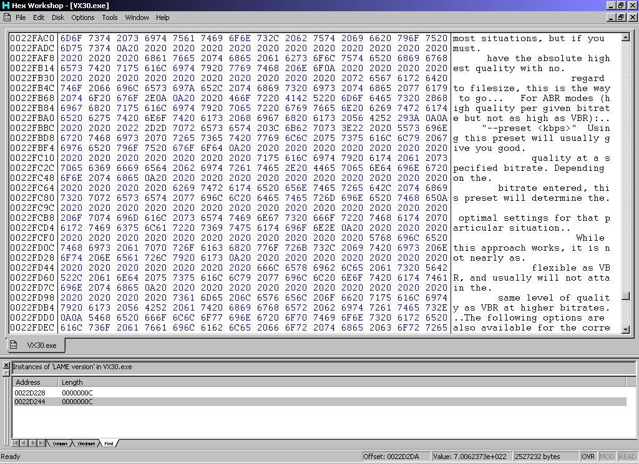Viewport: 639px width, 464px height.
Task: Open the Edit menu
Action: pyautogui.click(x=39, y=17)
